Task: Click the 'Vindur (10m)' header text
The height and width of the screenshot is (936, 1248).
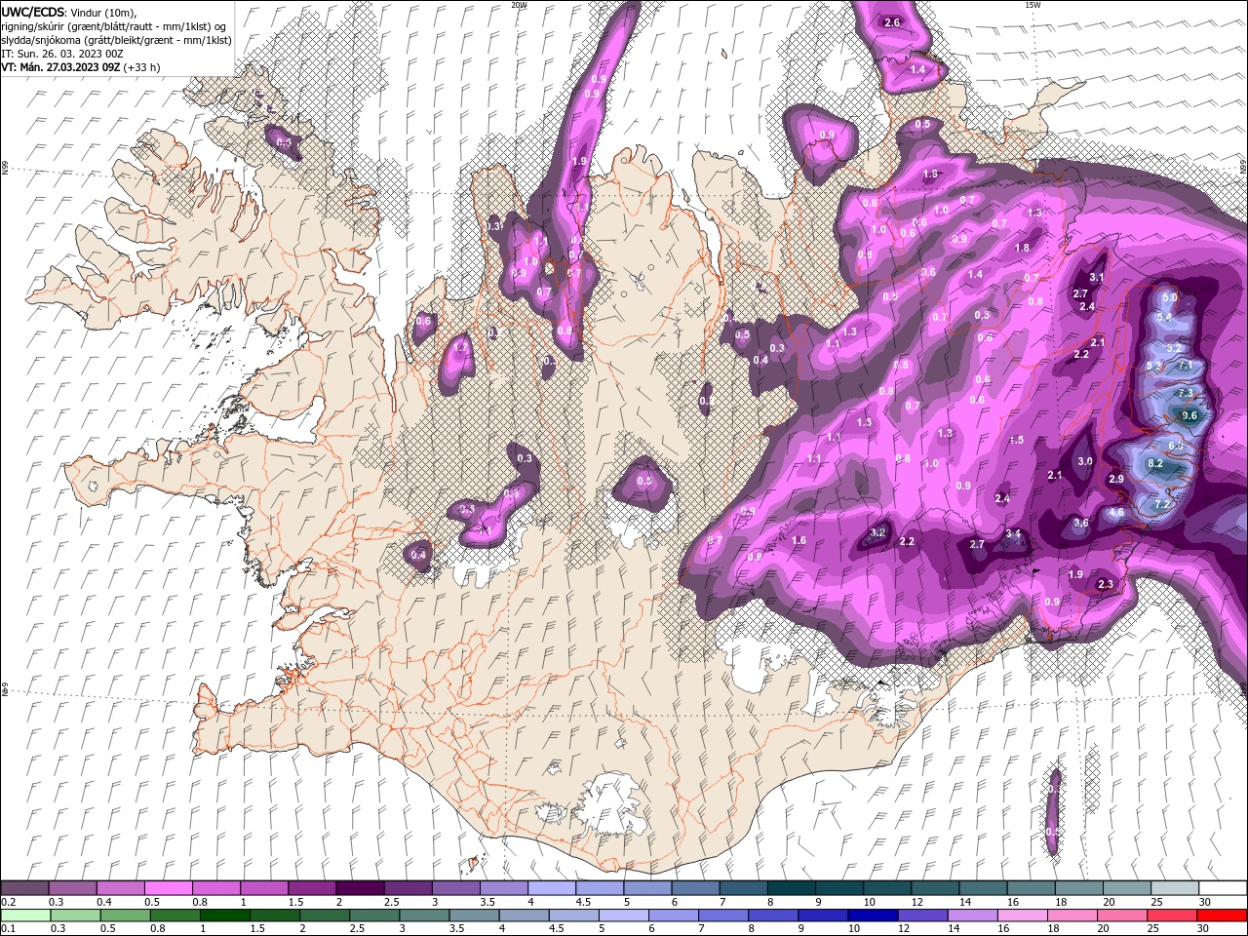Action: [x=104, y=12]
